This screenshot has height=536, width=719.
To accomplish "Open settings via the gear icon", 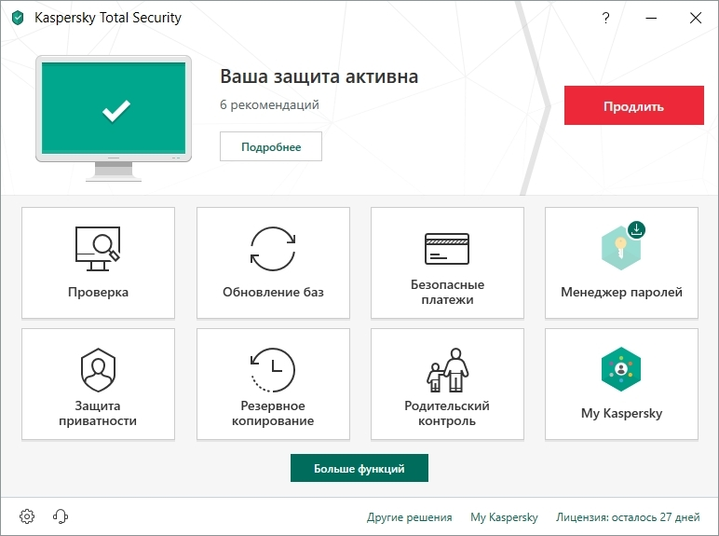I will coord(27,516).
